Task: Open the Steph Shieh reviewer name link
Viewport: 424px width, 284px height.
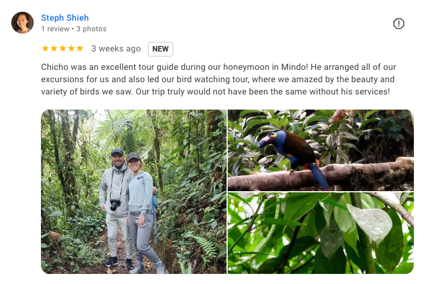Action: [65, 18]
